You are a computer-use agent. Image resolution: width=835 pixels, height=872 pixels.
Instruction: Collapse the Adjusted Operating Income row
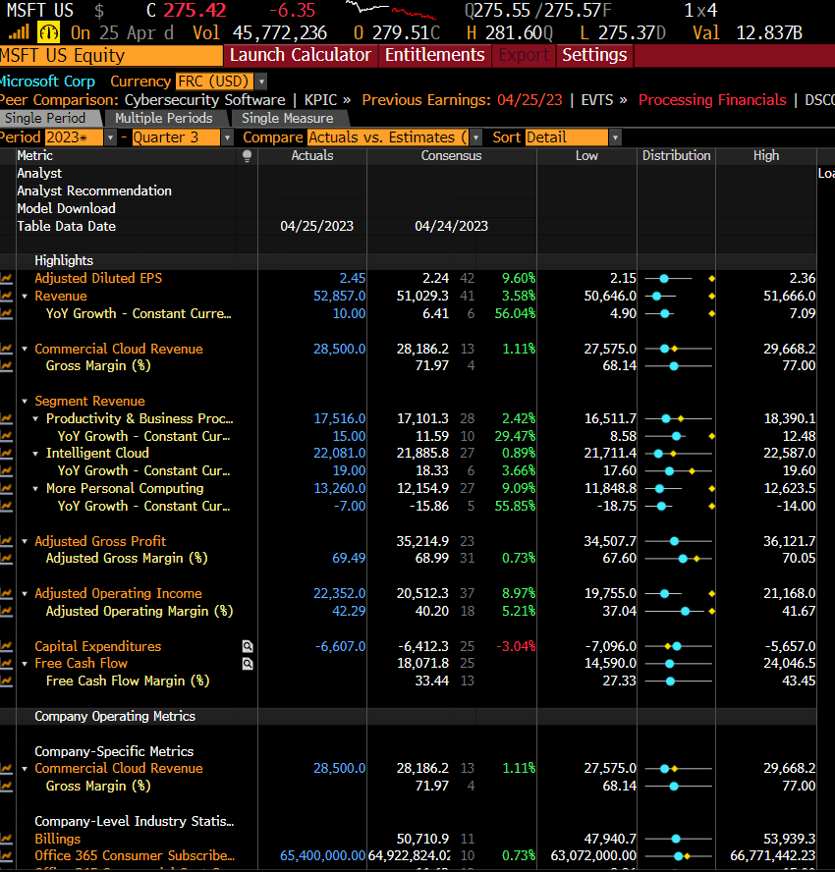tap(25, 594)
